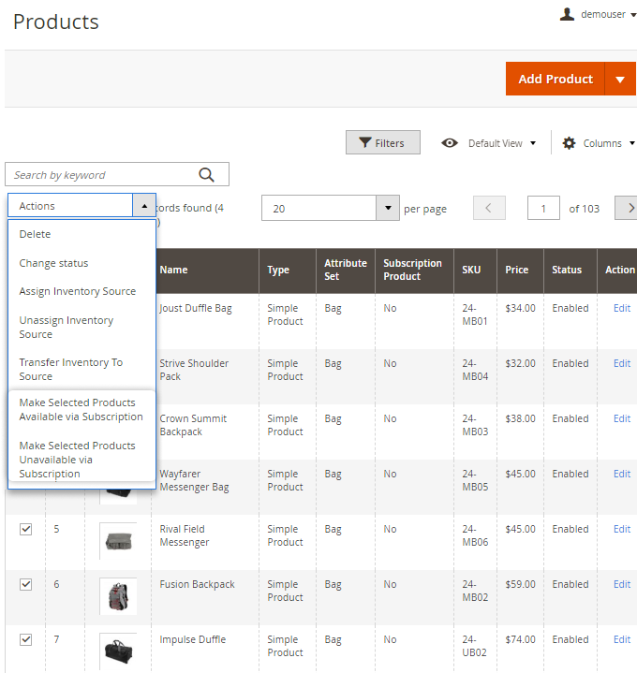
Task: Click the demouser account icon
Action: [x=567, y=14]
